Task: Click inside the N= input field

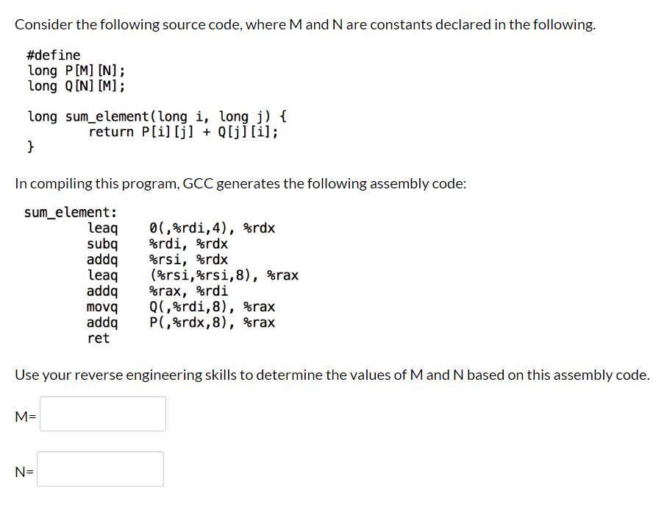Action: [x=101, y=468]
